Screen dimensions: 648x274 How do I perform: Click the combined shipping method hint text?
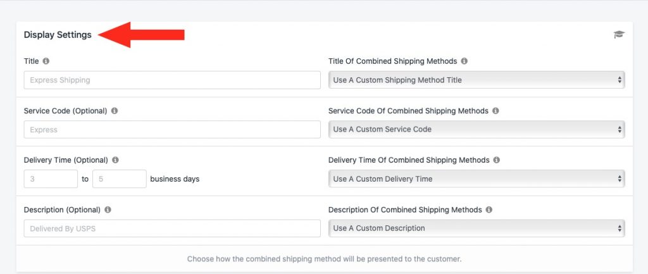(x=324, y=259)
